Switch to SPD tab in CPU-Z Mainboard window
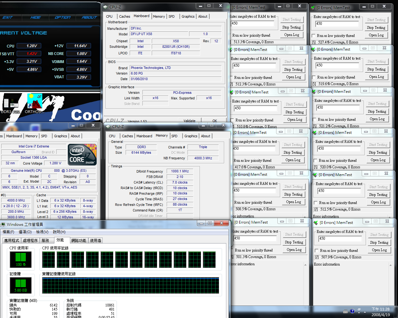Viewport: 398px width, 318px height. pos(172,16)
